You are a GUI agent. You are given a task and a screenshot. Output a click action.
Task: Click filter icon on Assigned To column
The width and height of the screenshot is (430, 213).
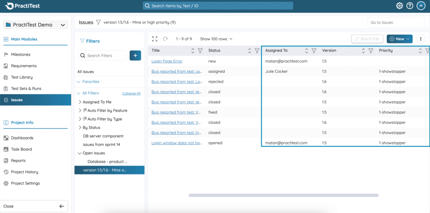click(x=314, y=51)
